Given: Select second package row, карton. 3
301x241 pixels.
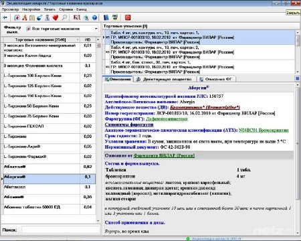Looking at the screenshot, I should point(199,52).
